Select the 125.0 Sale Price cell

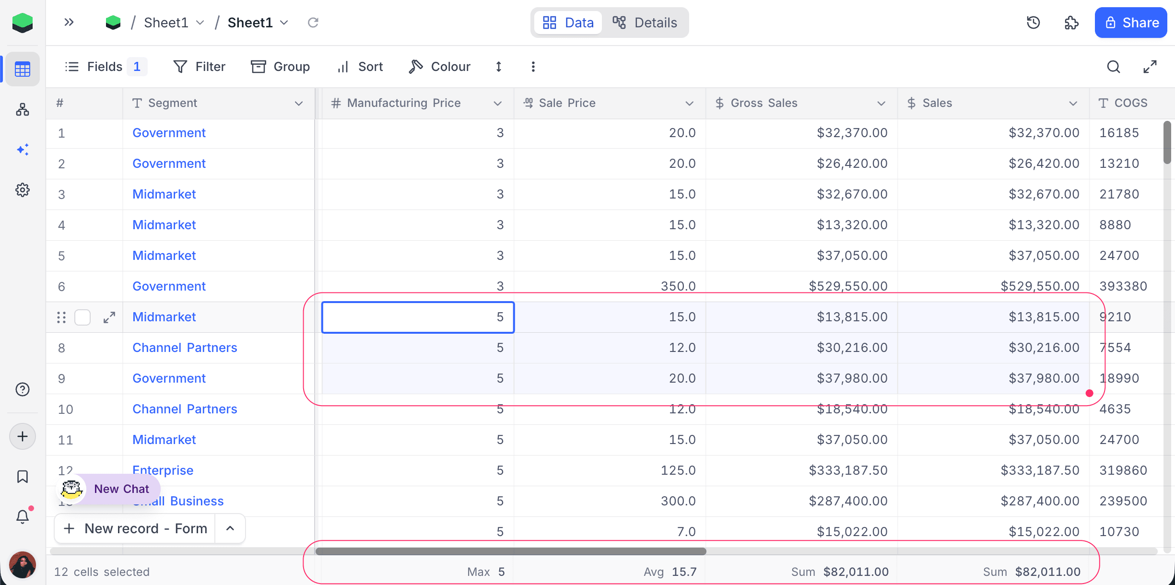[610, 470]
